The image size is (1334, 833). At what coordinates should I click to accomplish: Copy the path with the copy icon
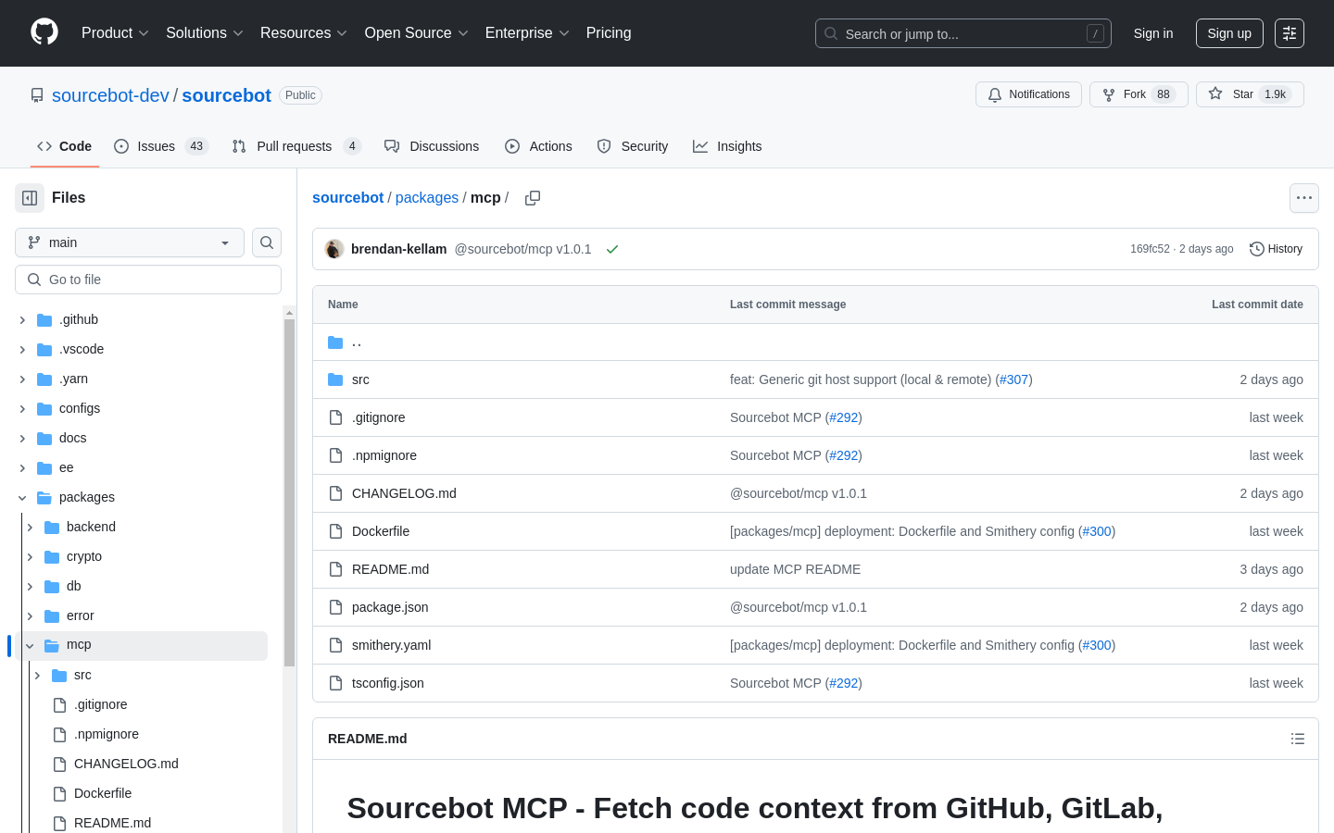[x=533, y=198]
